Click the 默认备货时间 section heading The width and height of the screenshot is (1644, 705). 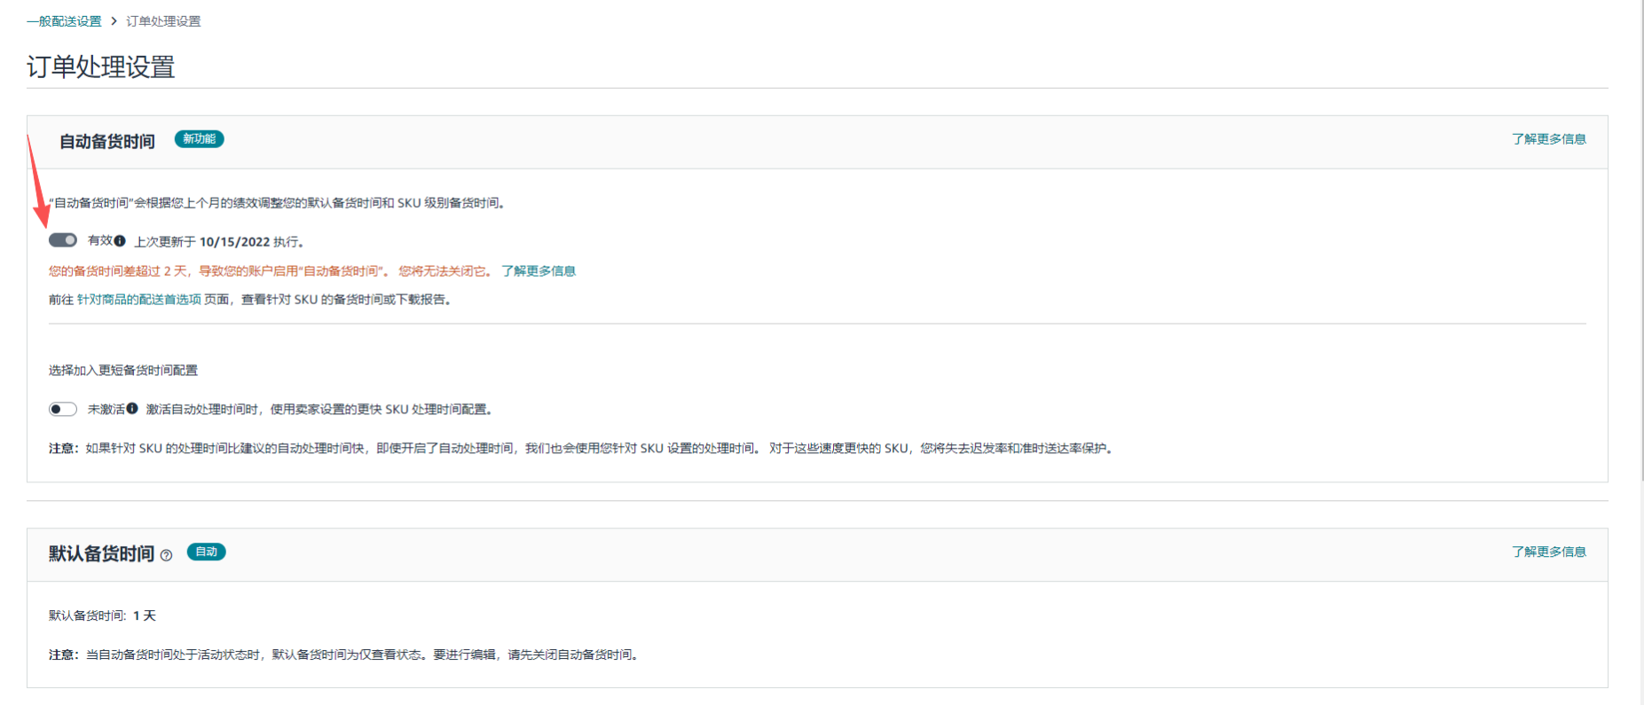[101, 553]
